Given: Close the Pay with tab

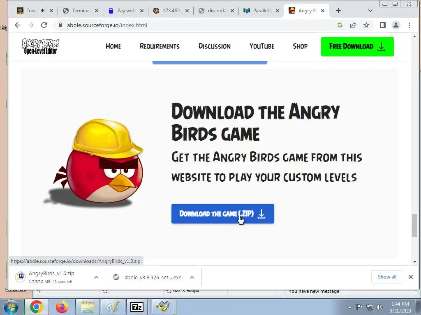Looking at the screenshot, I should 142,11.
